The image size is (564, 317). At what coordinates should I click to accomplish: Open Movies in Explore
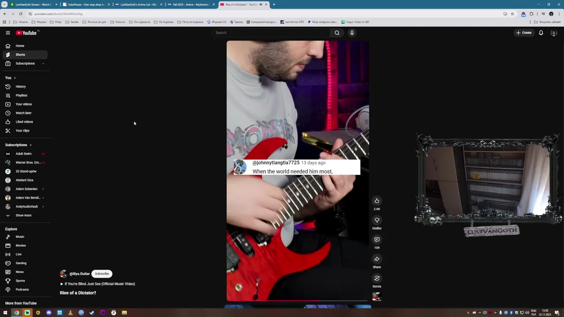tap(25, 246)
